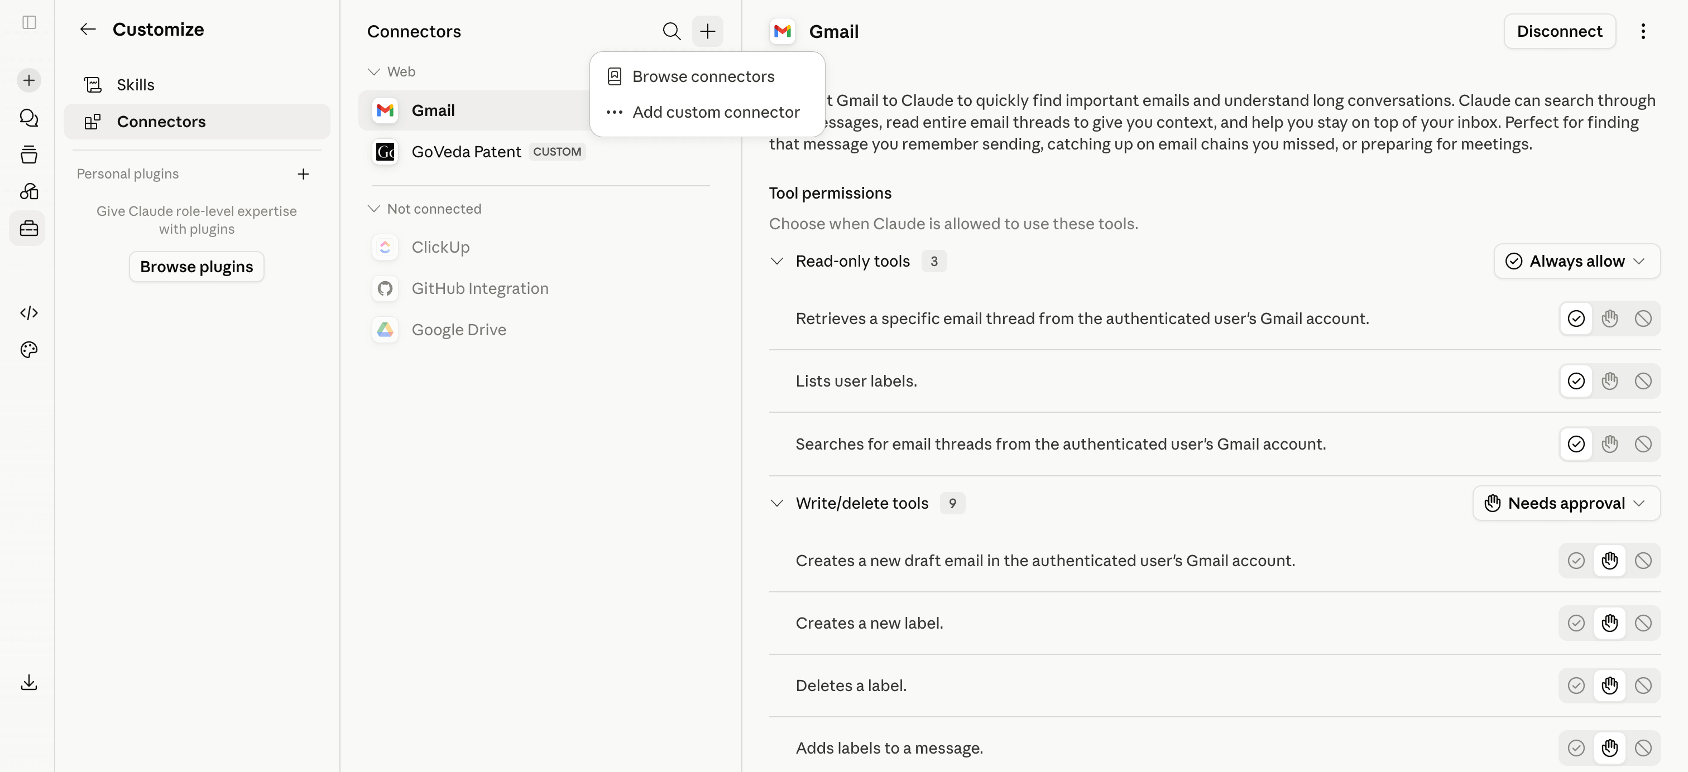Viewport: 1688px width, 772px height.
Task: Block Adds labels to a message tool
Action: point(1643,749)
